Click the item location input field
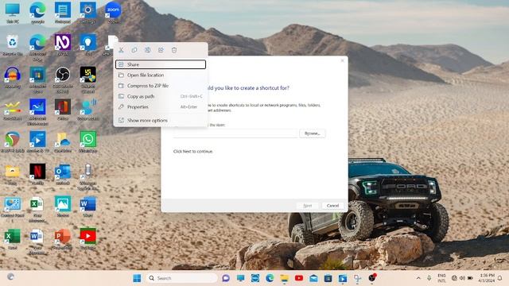This screenshot has width=509, height=286. coord(235,133)
